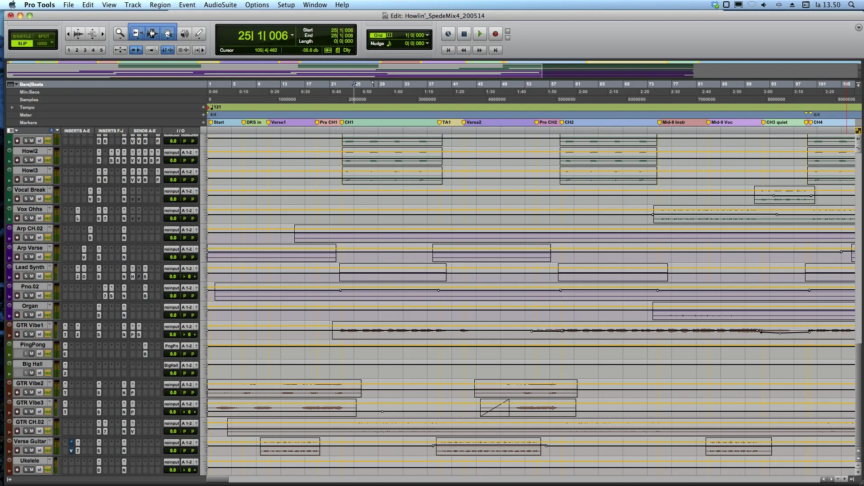The width and height of the screenshot is (864, 486).
Task: Solo the Howl2 track
Action: coord(26,160)
